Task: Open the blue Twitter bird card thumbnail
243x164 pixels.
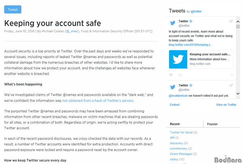Action: 178,59
